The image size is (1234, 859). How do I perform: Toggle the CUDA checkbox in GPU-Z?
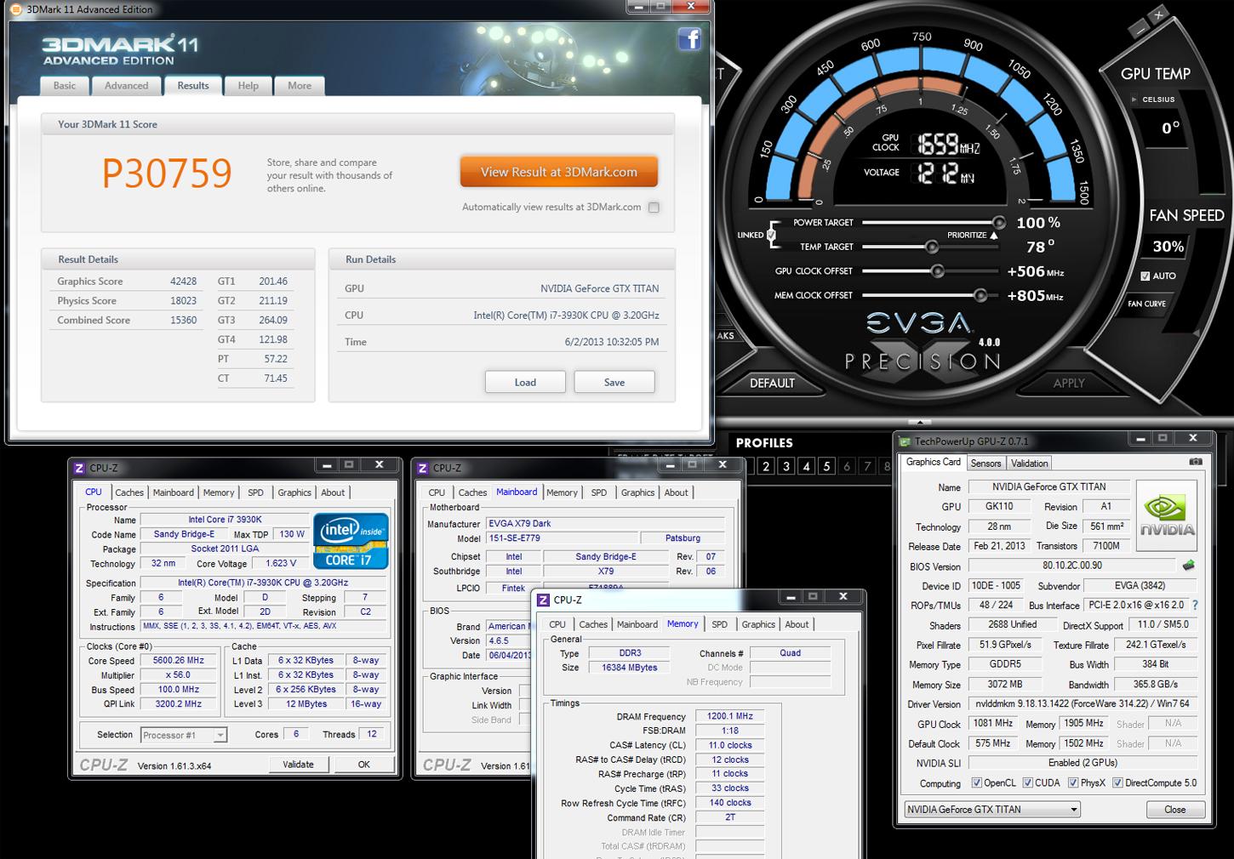(x=1028, y=782)
